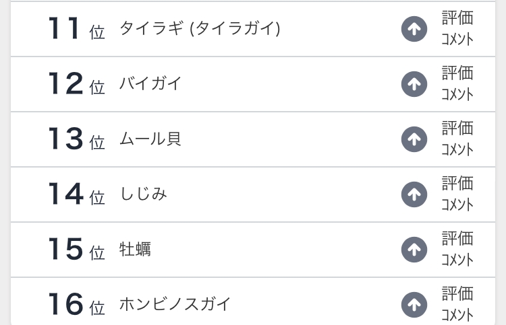Screen dimensions: 506x325
Task: Click upvote arrow icon for タイラギ
Action: (x=414, y=29)
